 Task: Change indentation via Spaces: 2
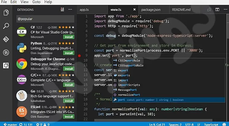click(175, 124)
